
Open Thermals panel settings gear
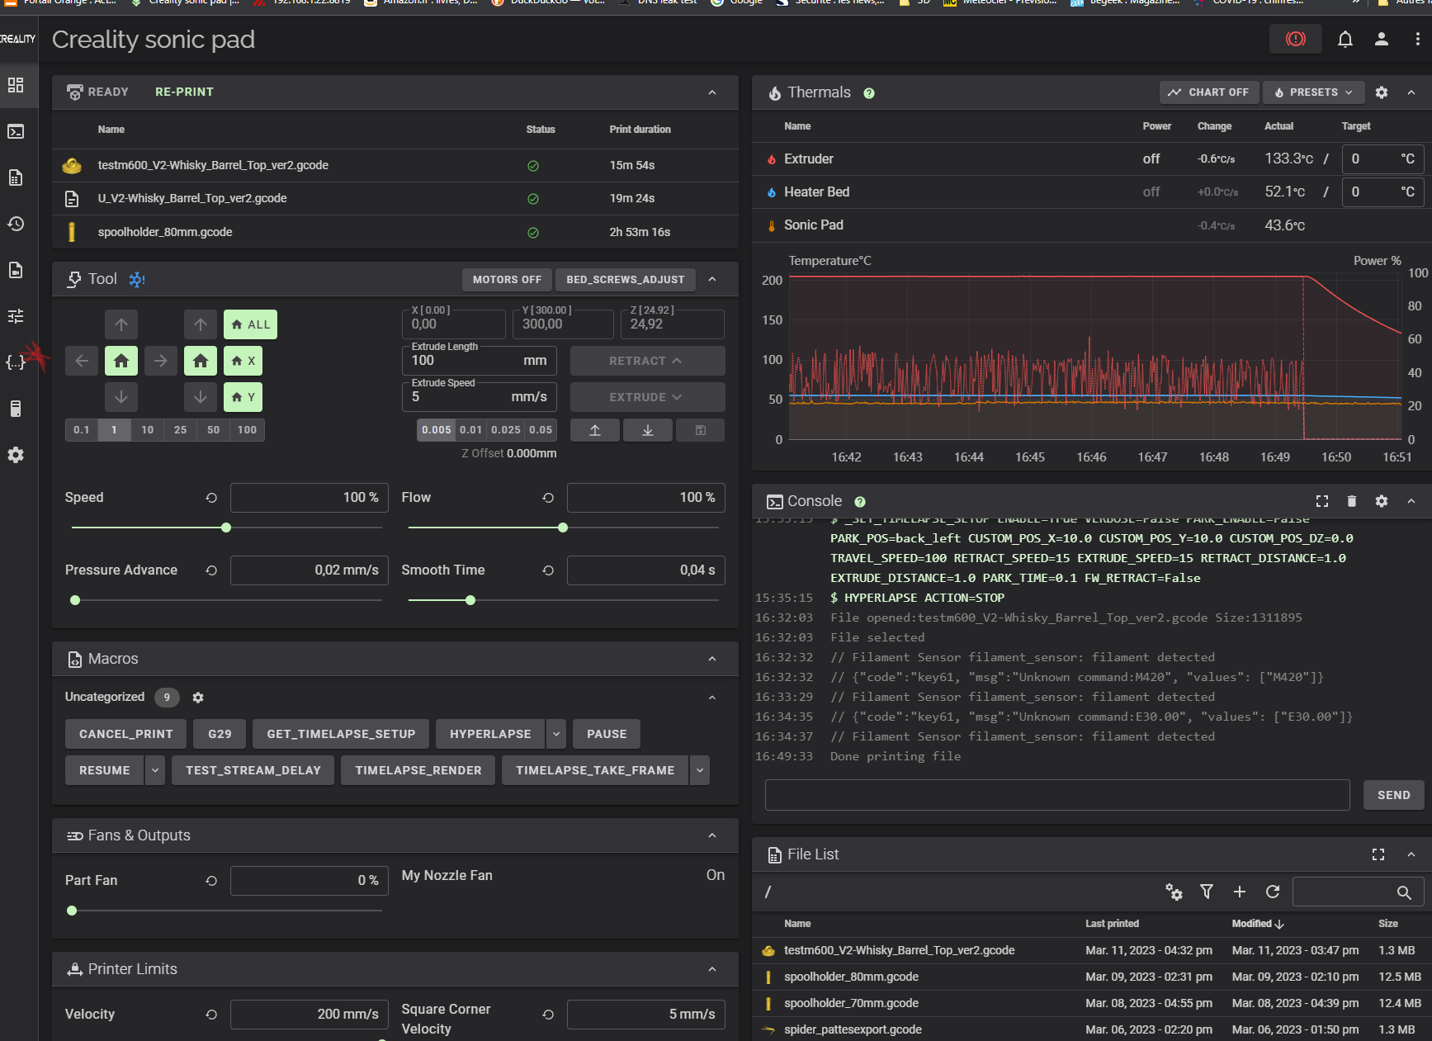point(1381,92)
